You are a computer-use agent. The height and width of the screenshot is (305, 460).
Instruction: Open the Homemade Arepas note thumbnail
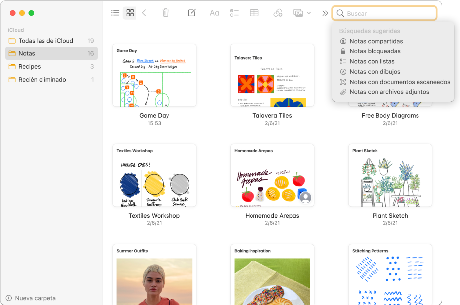(x=272, y=175)
